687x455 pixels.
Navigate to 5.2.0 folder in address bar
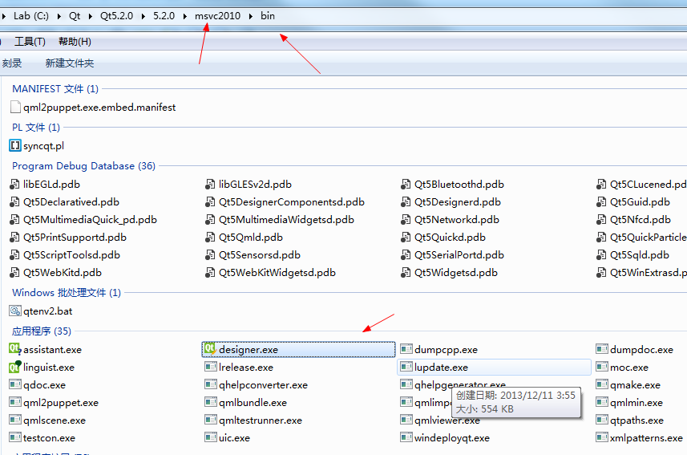pyautogui.click(x=164, y=16)
